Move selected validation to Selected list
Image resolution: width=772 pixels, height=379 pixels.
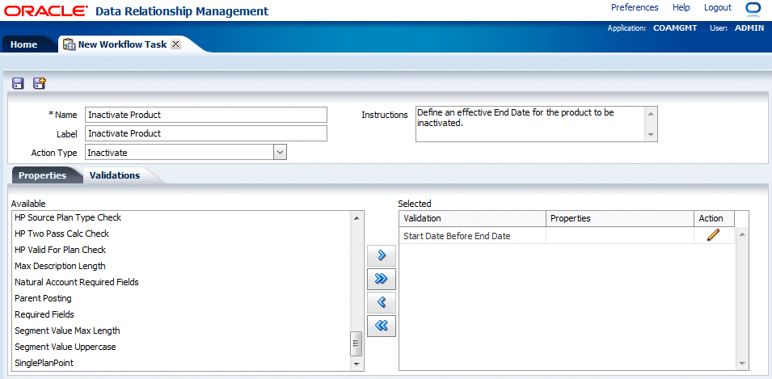click(381, 255)
